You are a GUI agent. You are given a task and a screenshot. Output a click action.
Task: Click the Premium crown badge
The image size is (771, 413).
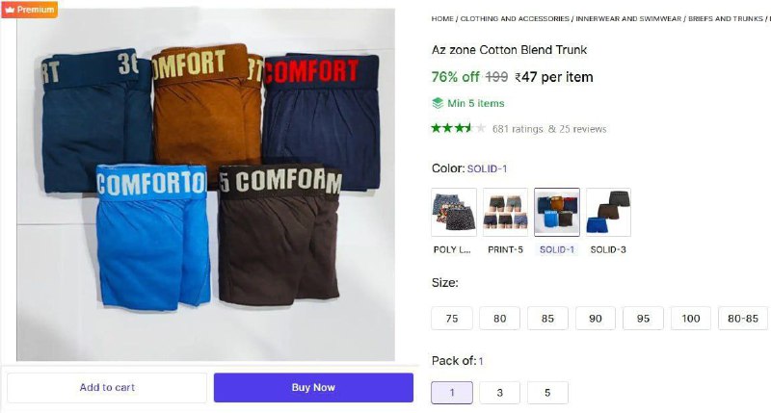[x=29, y=10]
